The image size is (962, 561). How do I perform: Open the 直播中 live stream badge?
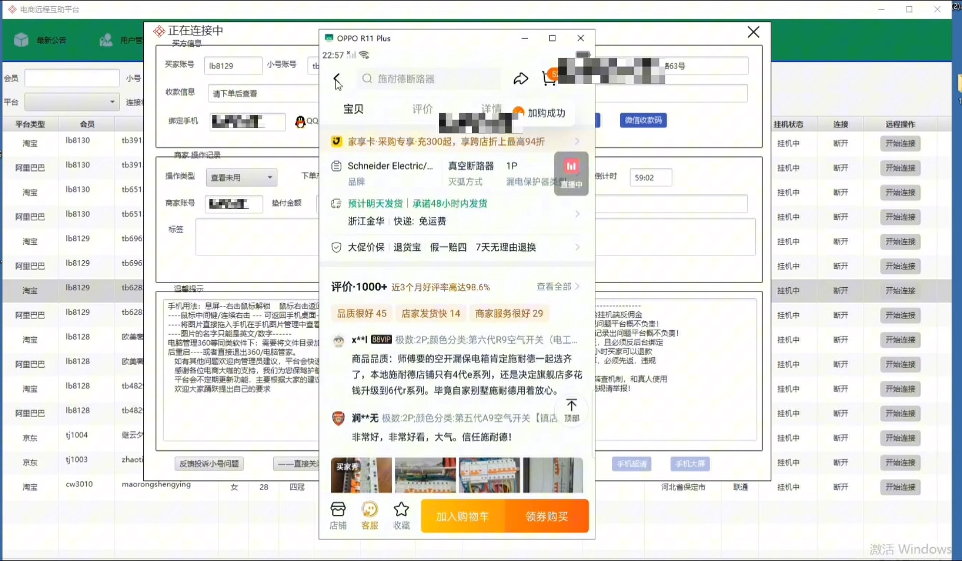571,173
